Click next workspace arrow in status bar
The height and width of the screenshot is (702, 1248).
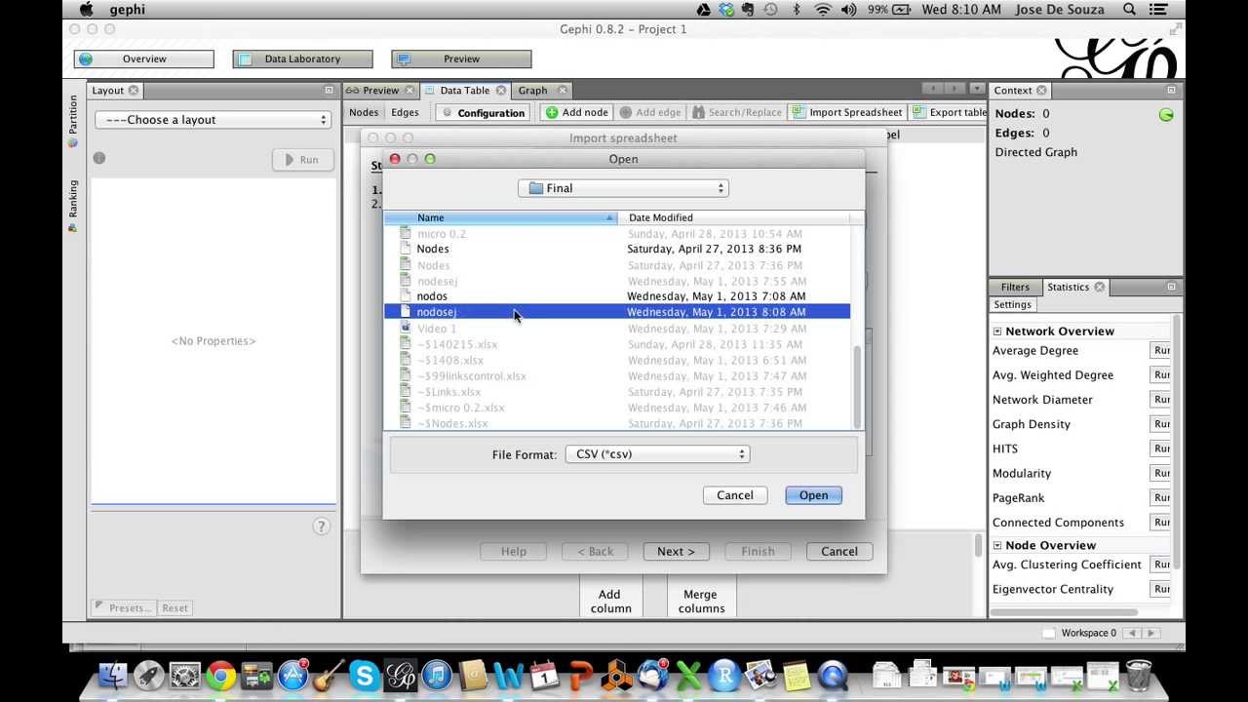(x=1151, y=633)
